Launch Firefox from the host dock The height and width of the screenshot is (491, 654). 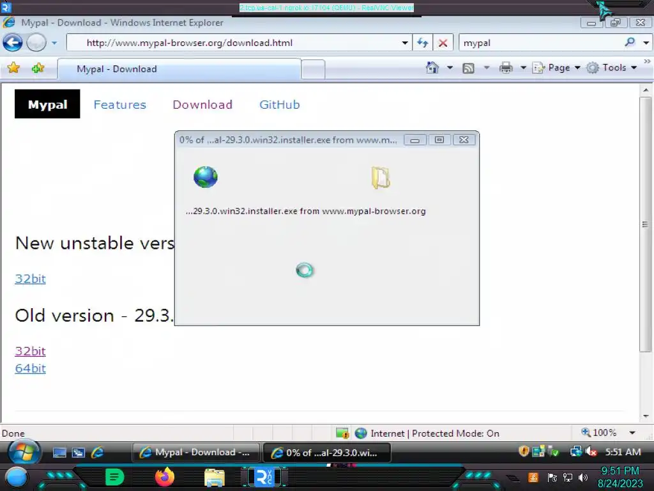[165, 477]
